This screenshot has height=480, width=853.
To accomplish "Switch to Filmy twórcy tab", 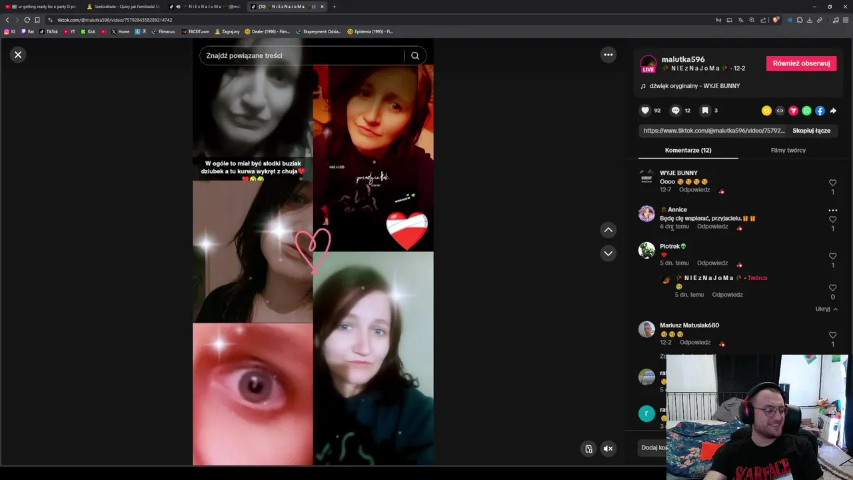I will pyautogui.click(x=788, y=150).
